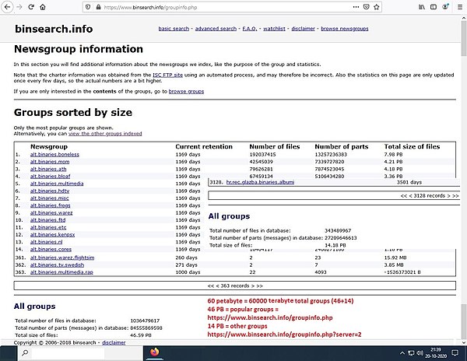Click view the other groups indexed link

pos(105,134)
